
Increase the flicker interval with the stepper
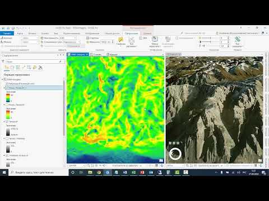click(x=113, y=41)
